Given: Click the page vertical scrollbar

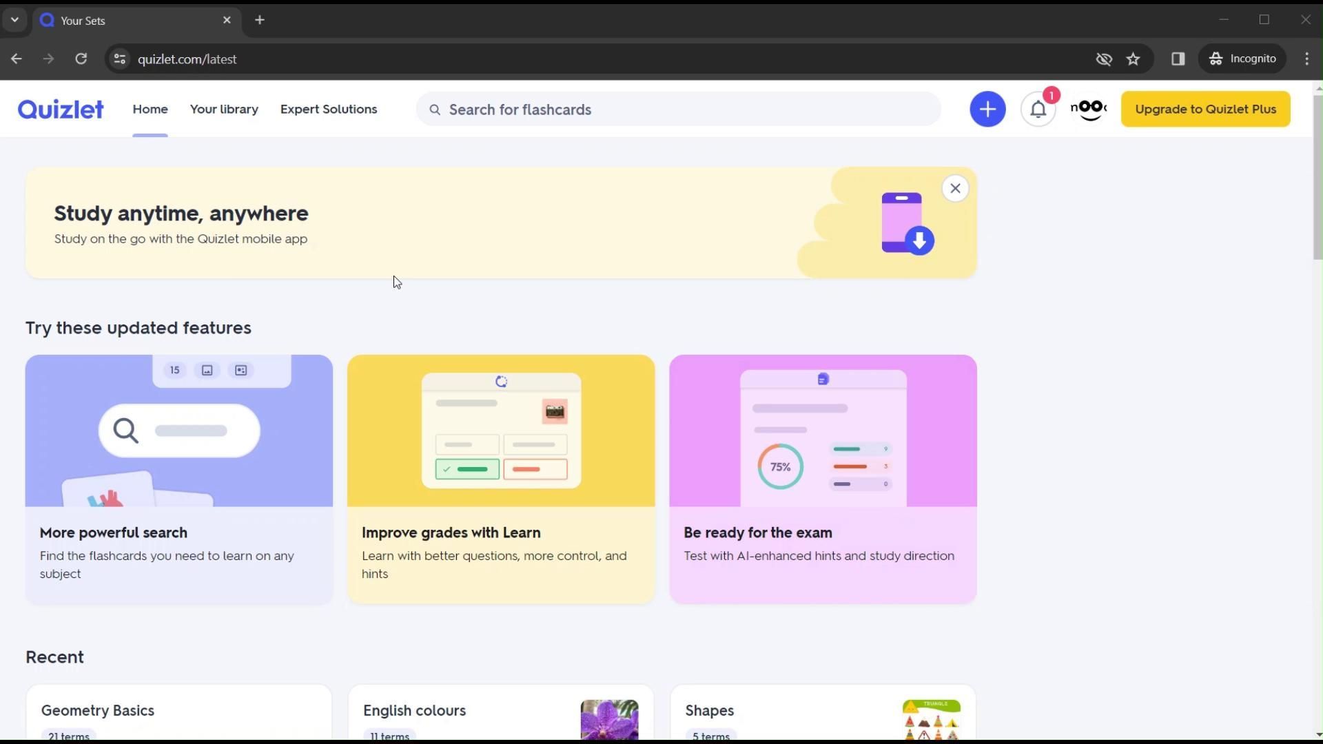Looking at the screenshot, I should pyautogui.click(x=1317, y=178).
